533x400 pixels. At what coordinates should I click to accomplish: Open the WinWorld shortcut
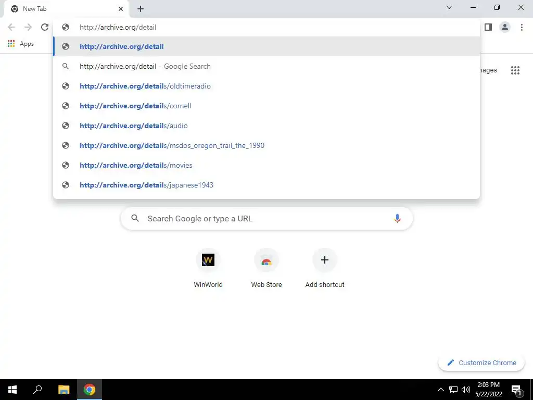click(x=208, y=268)
